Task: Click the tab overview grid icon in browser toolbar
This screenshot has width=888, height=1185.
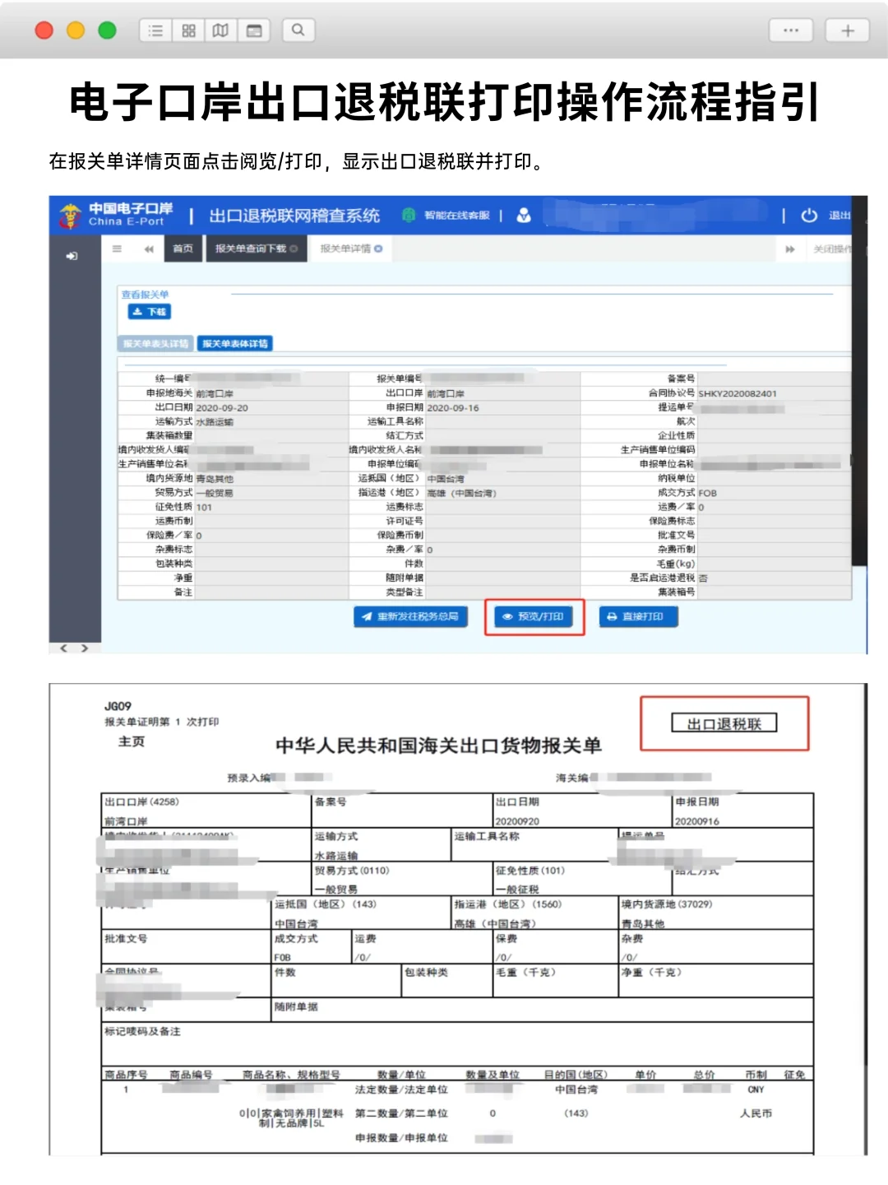Action: [187, 30]
